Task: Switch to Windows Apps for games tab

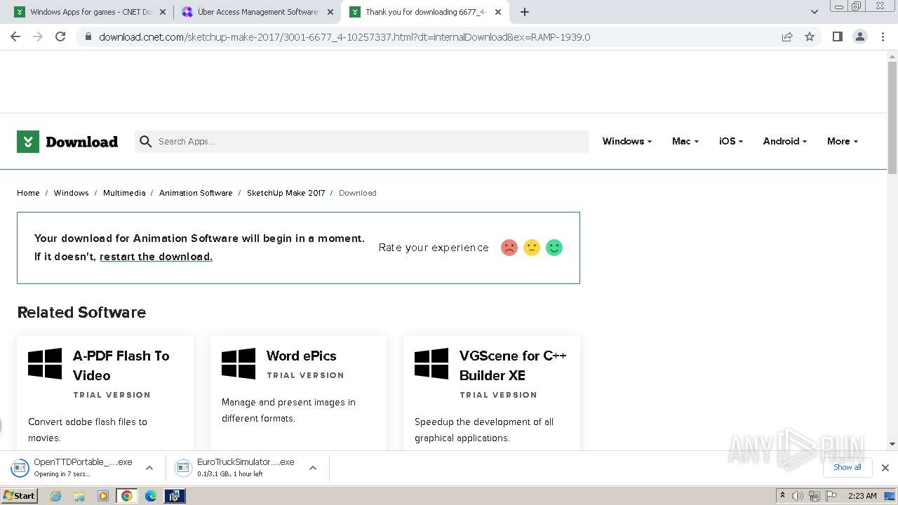Action: [90, 12]
